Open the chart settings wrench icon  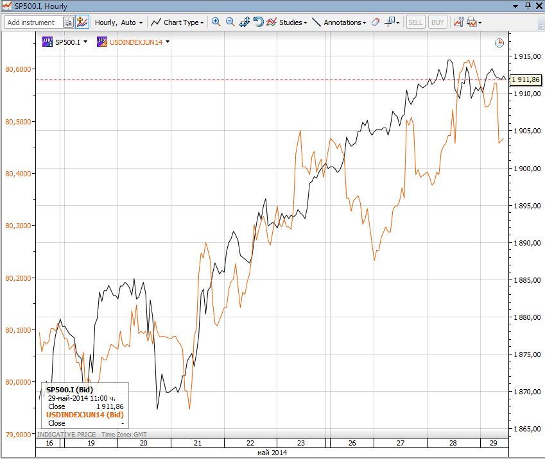(458, 22)
